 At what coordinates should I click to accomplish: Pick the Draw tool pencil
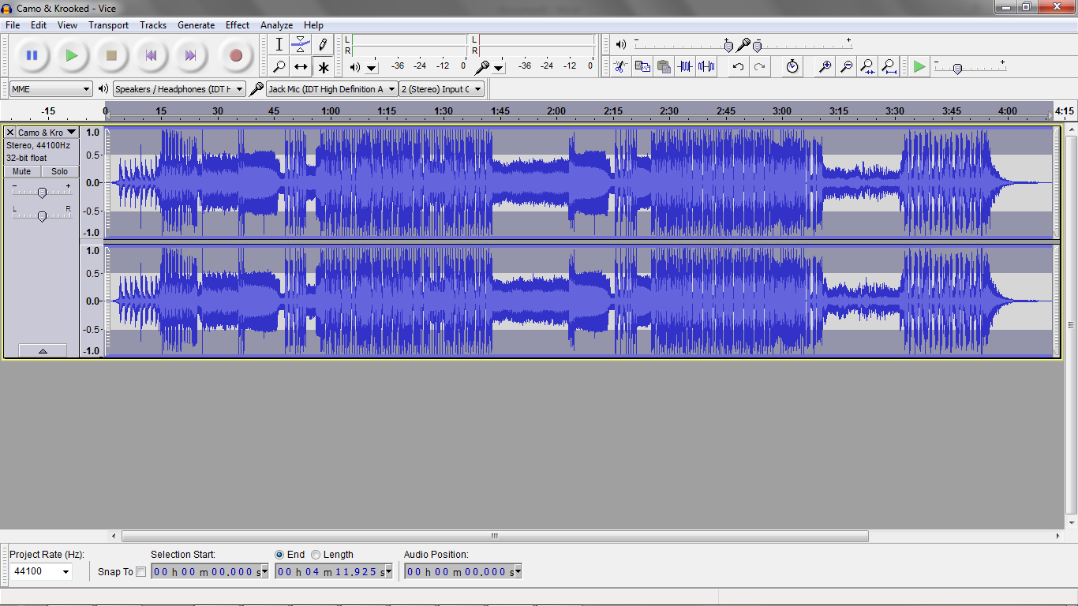pyautogui.click(x=323, y=45)
